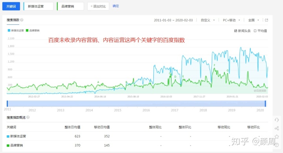Open the help icon next to 搜索指数
The image size is (283, 153).
[22, 20]
